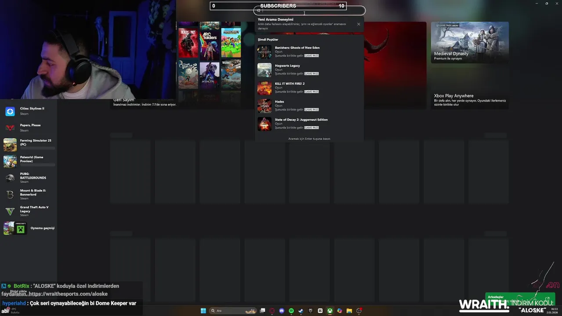Open Copilot from the taskbar
562x316 pixels.
(339, 311)
